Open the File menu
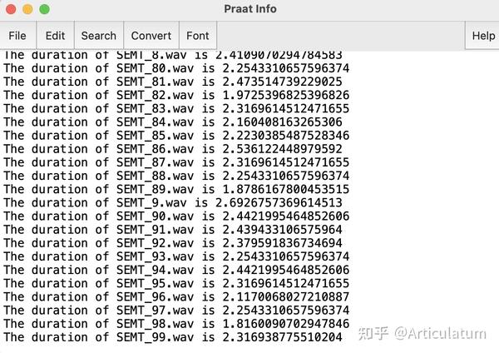Viewport: 499px width, 353px height. 17,36
